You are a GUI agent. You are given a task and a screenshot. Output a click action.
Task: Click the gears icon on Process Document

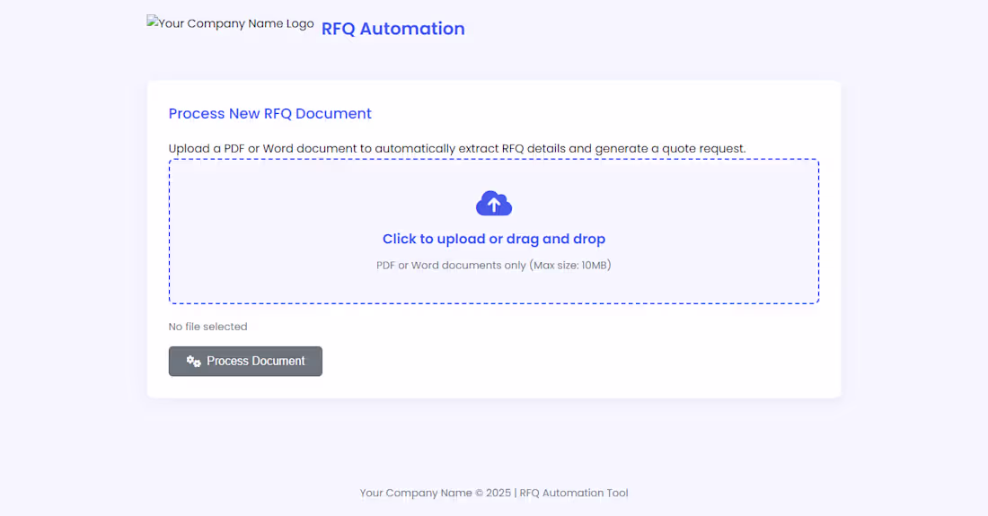click(x=193, y=361)
